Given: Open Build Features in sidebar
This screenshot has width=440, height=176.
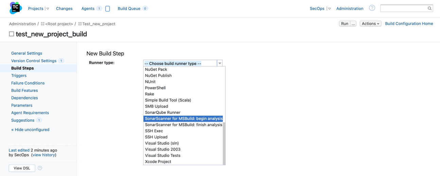Looking at the screenshot, I should tap(24, 91).
